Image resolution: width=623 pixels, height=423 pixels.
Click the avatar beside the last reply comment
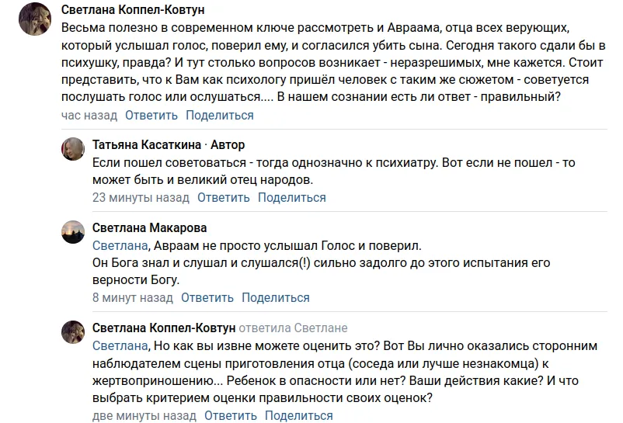coord(73,332)
